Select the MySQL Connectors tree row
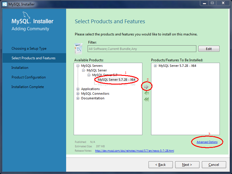Image resolution: width=232 pixels, height=174 pixels. point(95,94)
